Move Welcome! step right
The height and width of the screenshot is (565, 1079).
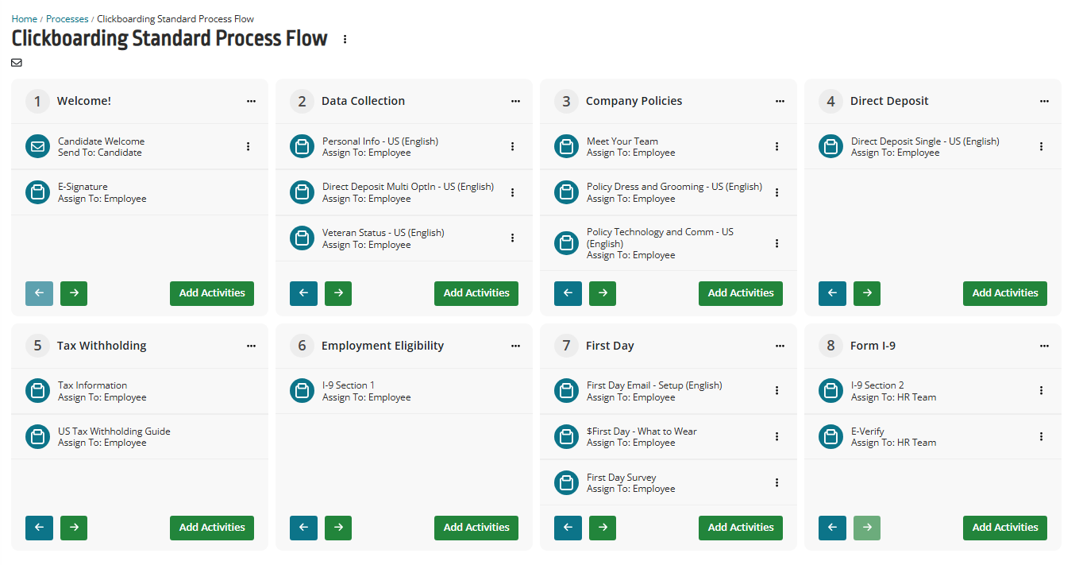tap(74, 293)
